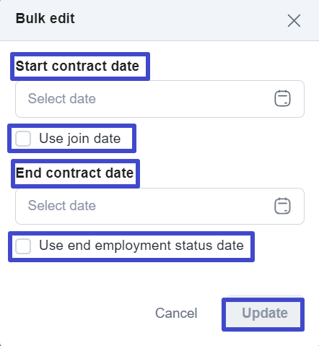Click the 'Use join date' label text
Viewport: 319px width, 346px height.
pos(80,139)
